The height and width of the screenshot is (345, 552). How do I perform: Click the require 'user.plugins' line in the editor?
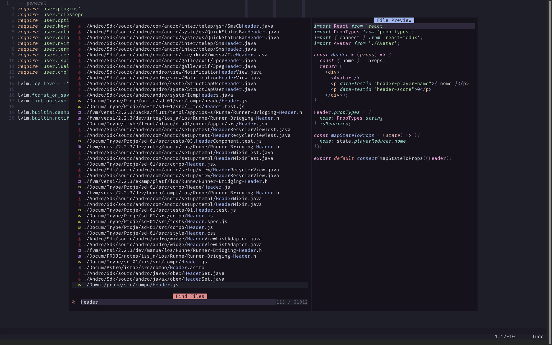[49, 9]
